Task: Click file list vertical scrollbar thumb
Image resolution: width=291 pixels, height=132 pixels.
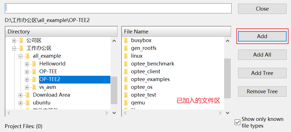Action: [x=227, y=78]
